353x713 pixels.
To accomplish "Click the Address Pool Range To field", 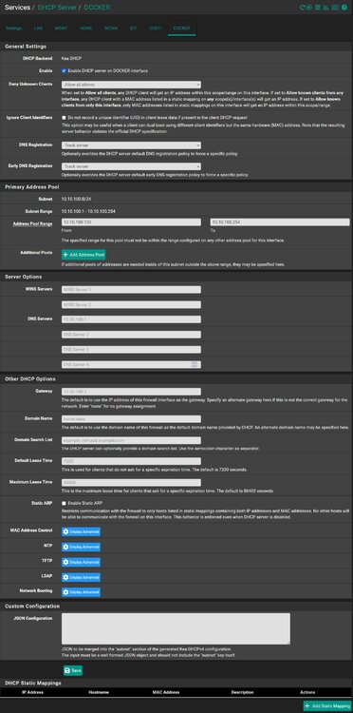I will point(280,222).
